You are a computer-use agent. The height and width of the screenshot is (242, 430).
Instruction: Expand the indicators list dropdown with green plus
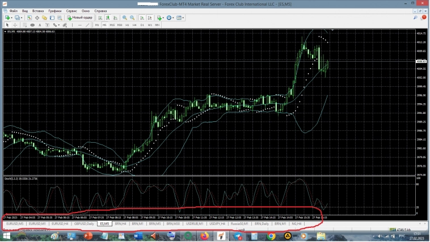click(x=161, y=18)
